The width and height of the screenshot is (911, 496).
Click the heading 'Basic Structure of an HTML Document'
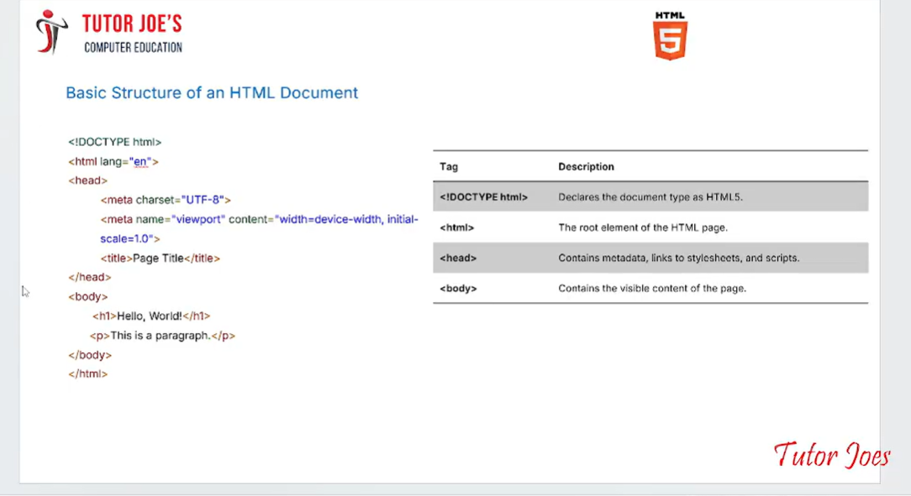point(212,93)
